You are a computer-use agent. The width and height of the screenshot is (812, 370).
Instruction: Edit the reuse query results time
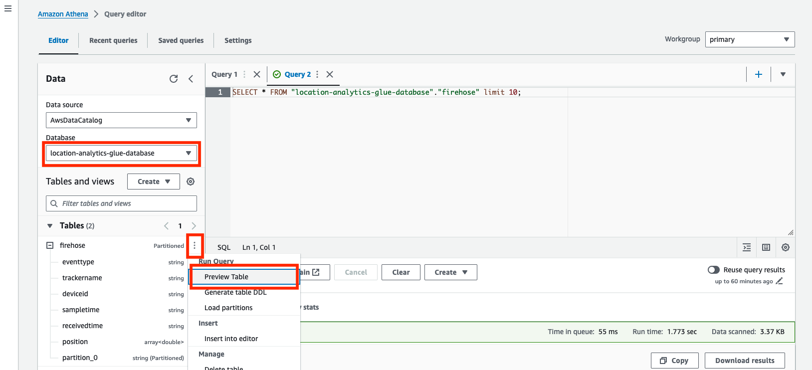[x=780, y=281]
